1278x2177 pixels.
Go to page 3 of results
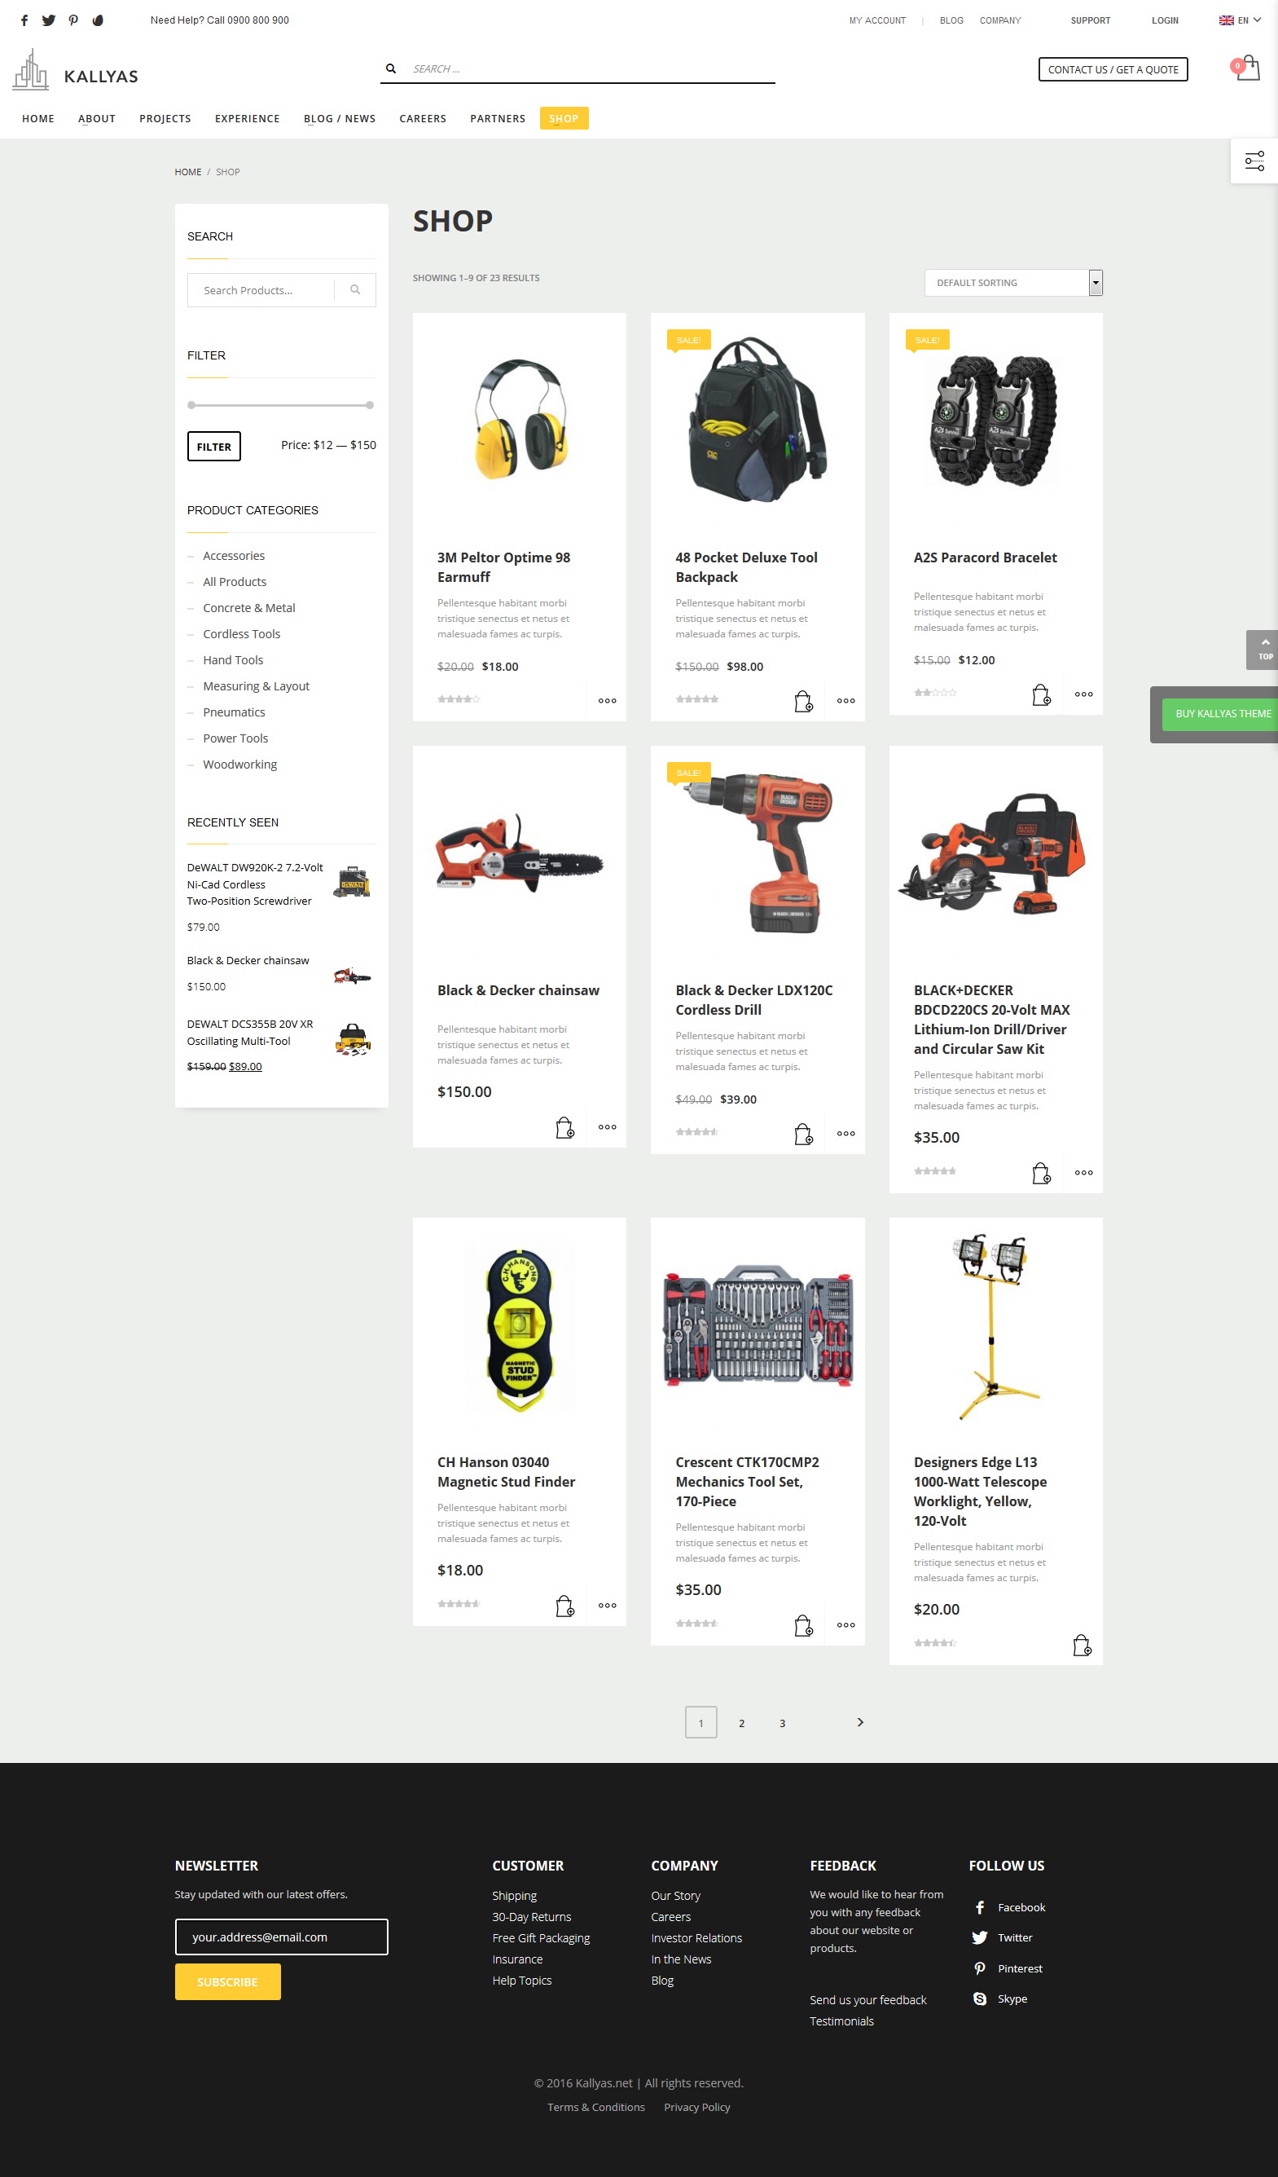(782, 1724)
